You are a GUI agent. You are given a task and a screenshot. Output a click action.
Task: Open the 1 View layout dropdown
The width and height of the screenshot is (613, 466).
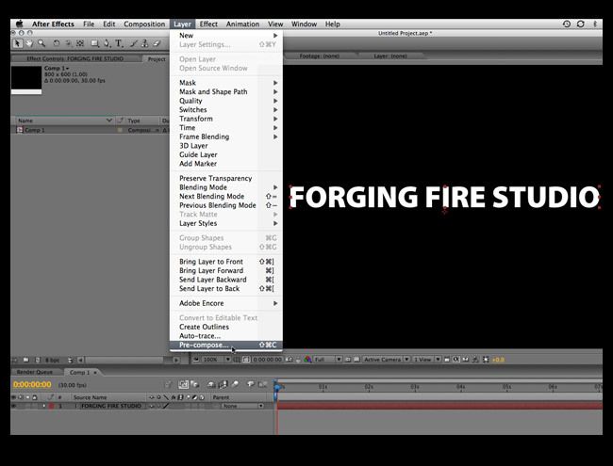click(427, 360)
